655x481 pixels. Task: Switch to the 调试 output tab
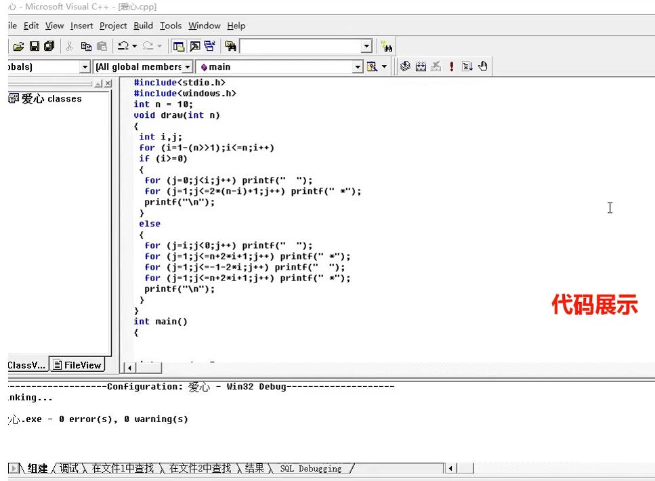[x=68, y=468]
